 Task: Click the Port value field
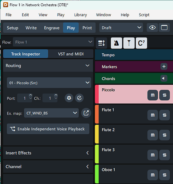tap(23, 98)
